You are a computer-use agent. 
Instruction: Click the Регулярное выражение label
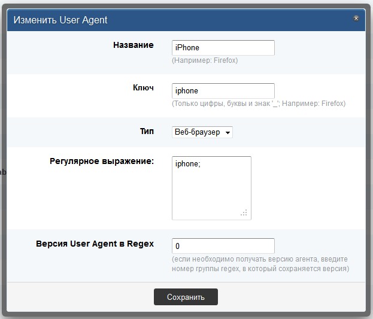pos(102,161)
